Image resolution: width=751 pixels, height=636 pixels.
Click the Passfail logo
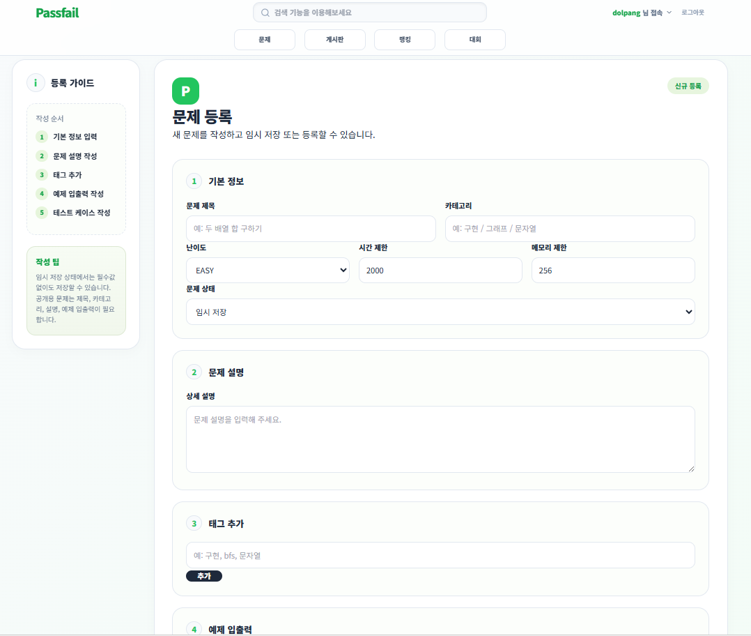pyautogui.click(x=57, y=13)
